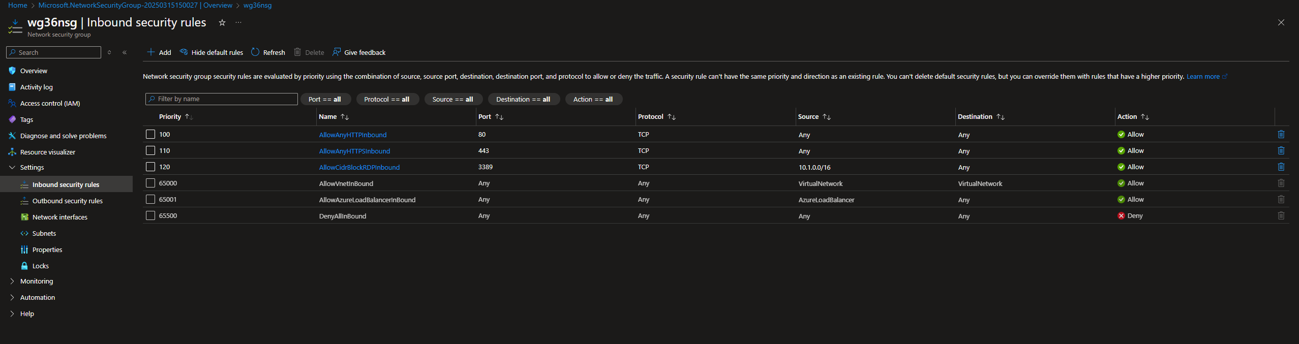Expand the Automation section
Viewport: 1299px width, 344px height.
12,297
